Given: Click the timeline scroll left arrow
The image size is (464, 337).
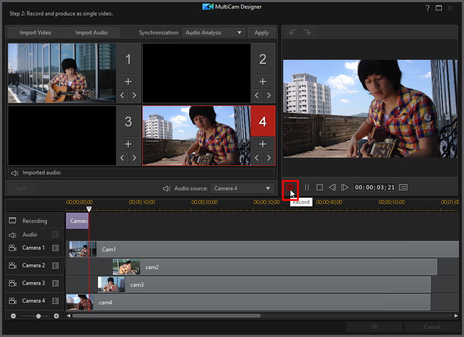Looking at the screenshot, I should click(x=69, y=316).
